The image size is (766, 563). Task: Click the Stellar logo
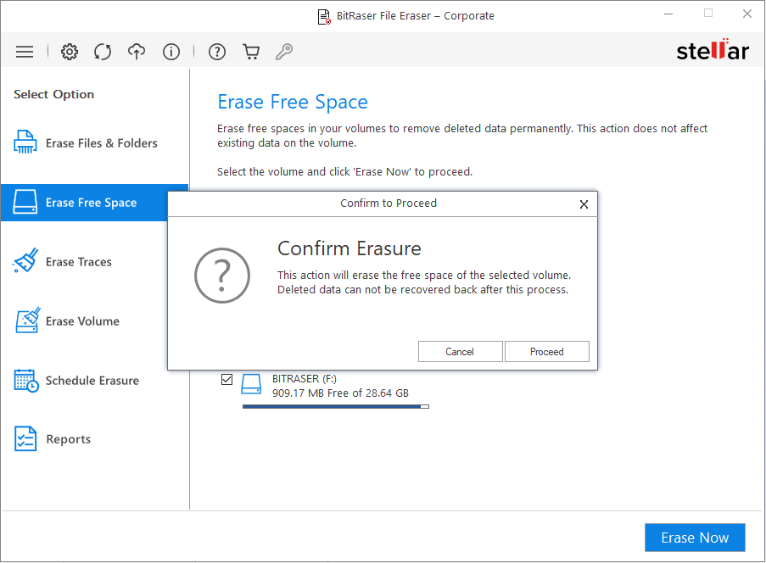coord(713,50)
